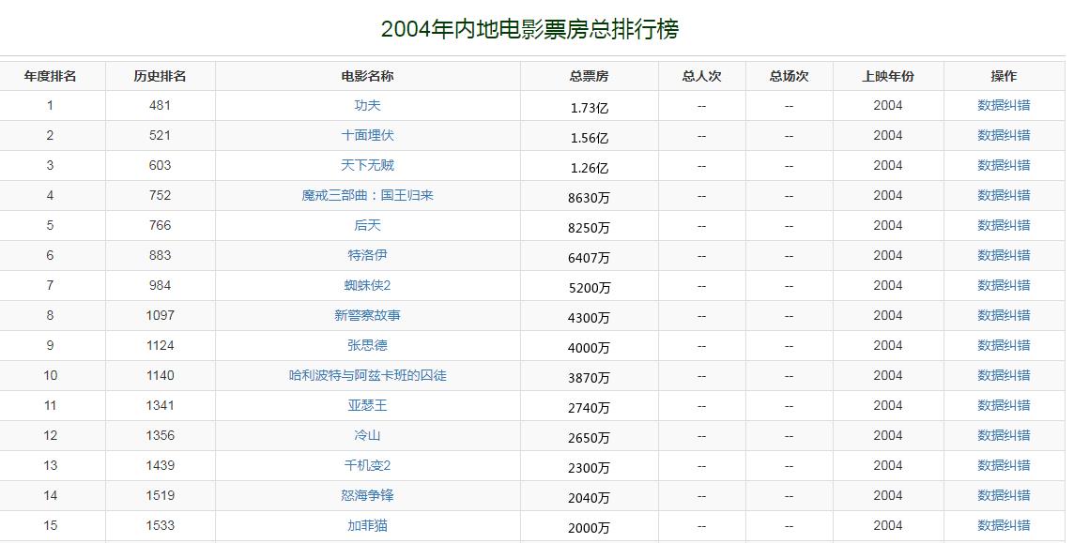Open 魔戒三部曲：国王归来 movie link

(x=367, y=195)
